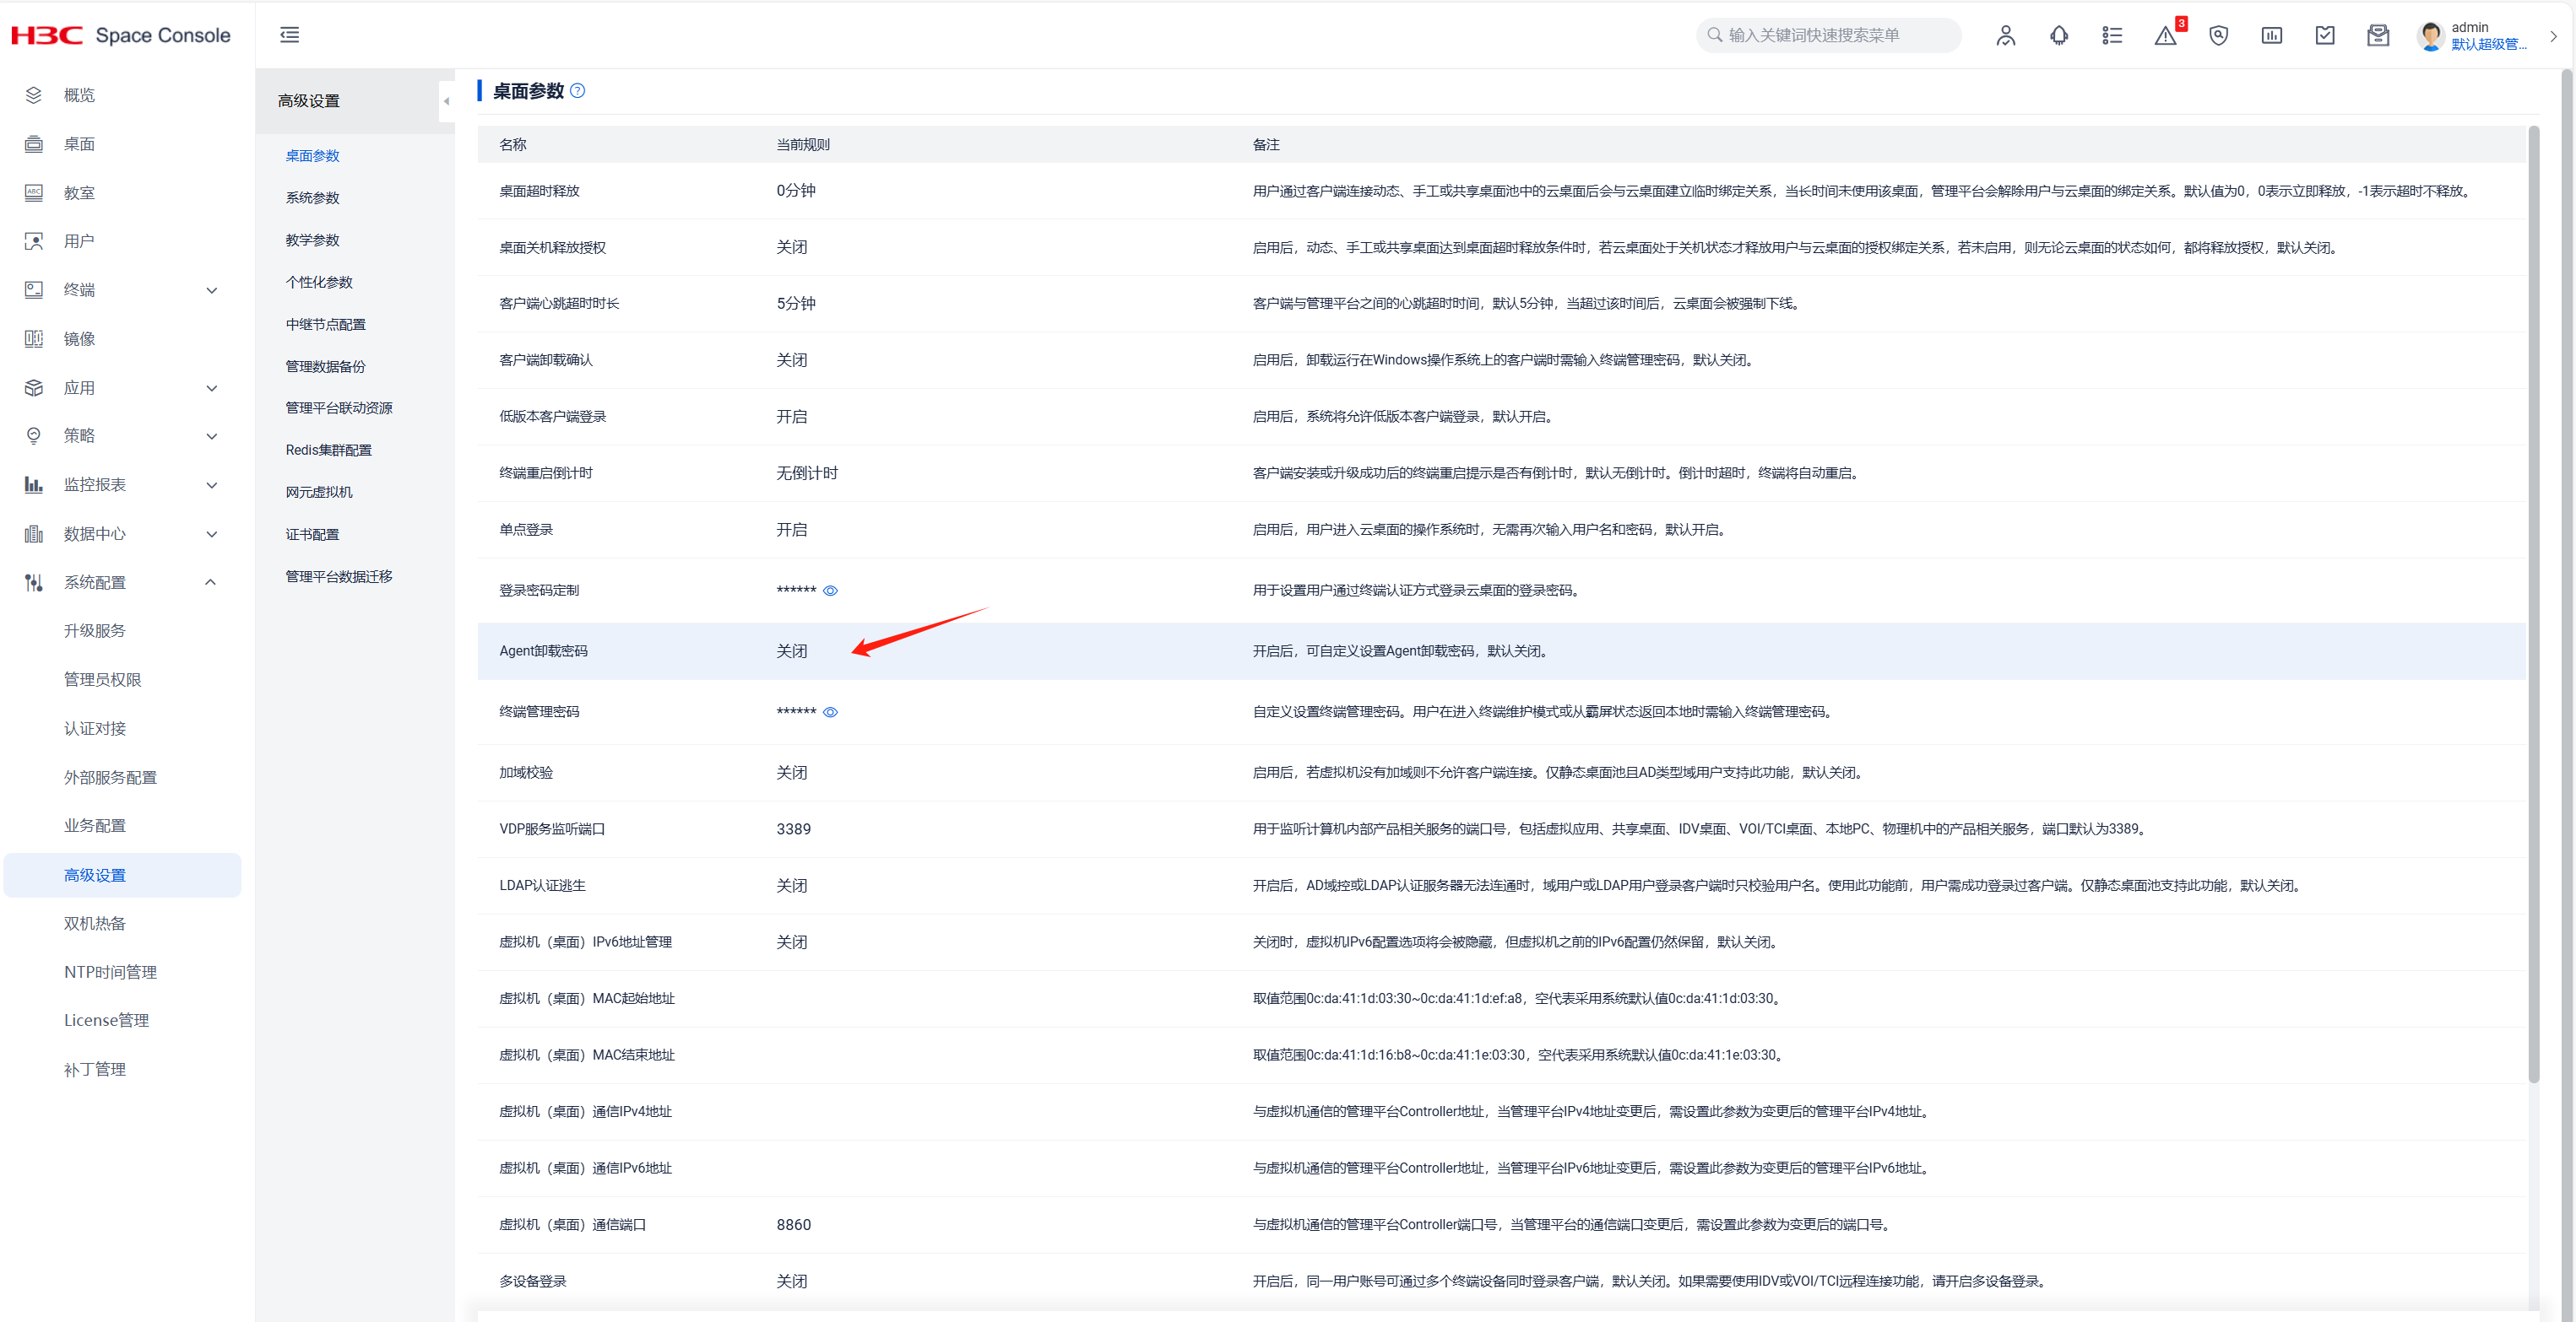Select the 证书配置 menu item
Image resolution: width=2576 pixels, height=1322 pixels.
(x=312, y=535)
